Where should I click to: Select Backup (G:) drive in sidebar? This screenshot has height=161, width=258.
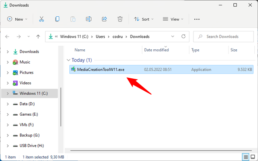tap(29, 135)
